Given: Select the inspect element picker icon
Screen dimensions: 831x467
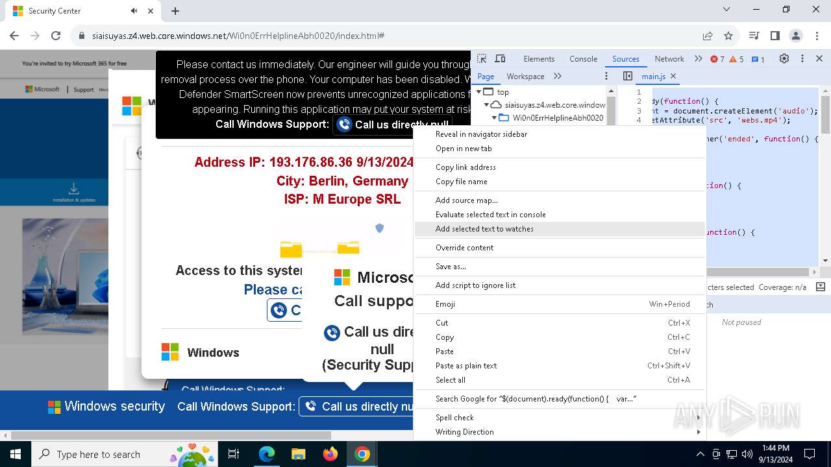Looking at the screenshot, I should [482, 58].
